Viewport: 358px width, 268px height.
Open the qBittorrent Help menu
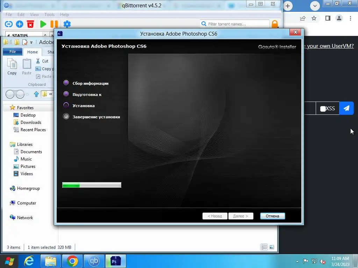pos(64,15)
